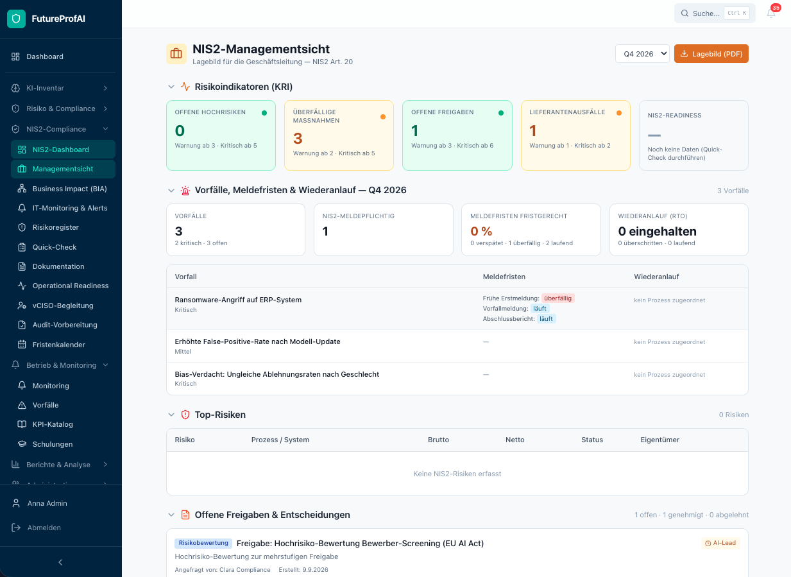
Task: Select Risikoregister in the sidebar
Action: 63,227
